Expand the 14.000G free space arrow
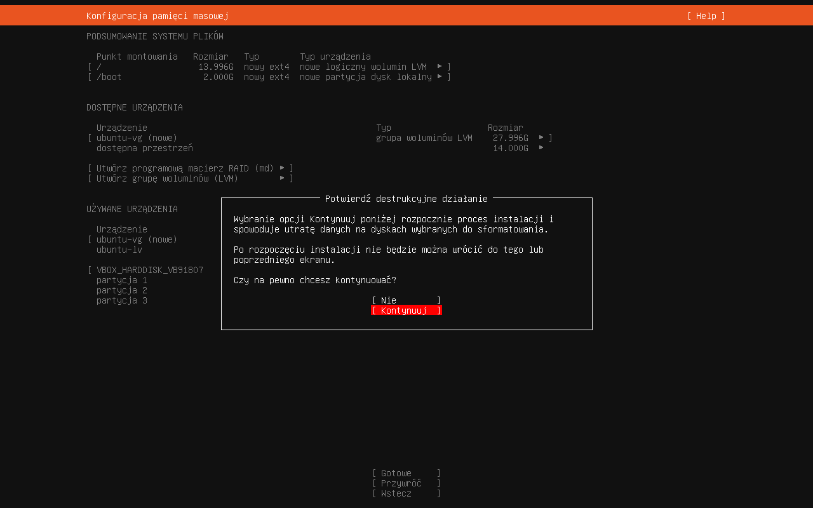Image resolution: width=813 pixels, height=508 pixels. coord(541,148)
